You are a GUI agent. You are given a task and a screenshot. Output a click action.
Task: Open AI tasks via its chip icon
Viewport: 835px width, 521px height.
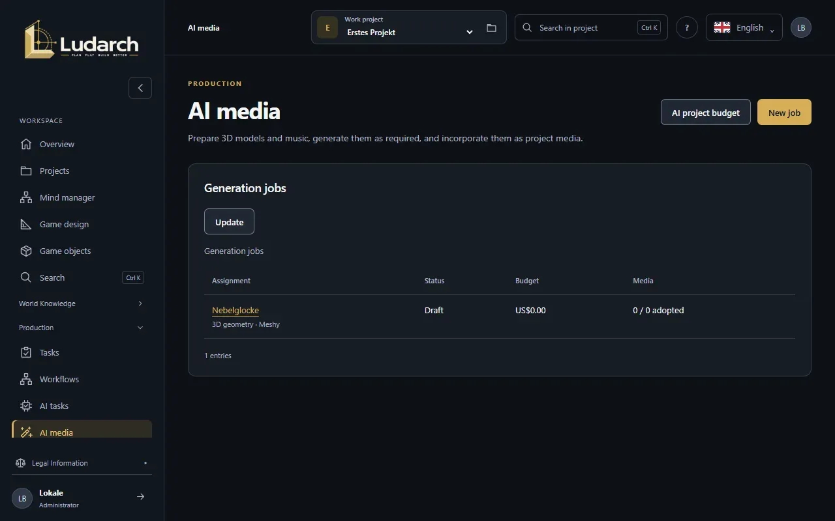(26, 406)
